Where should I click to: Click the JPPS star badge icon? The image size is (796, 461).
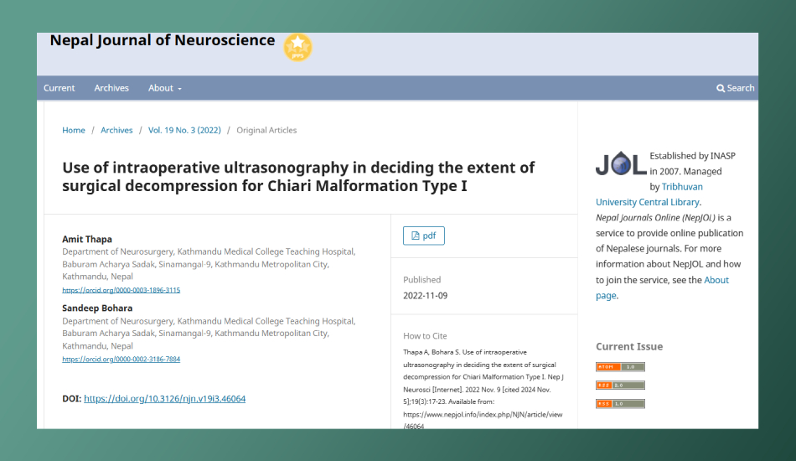click(x=297, y=47)
